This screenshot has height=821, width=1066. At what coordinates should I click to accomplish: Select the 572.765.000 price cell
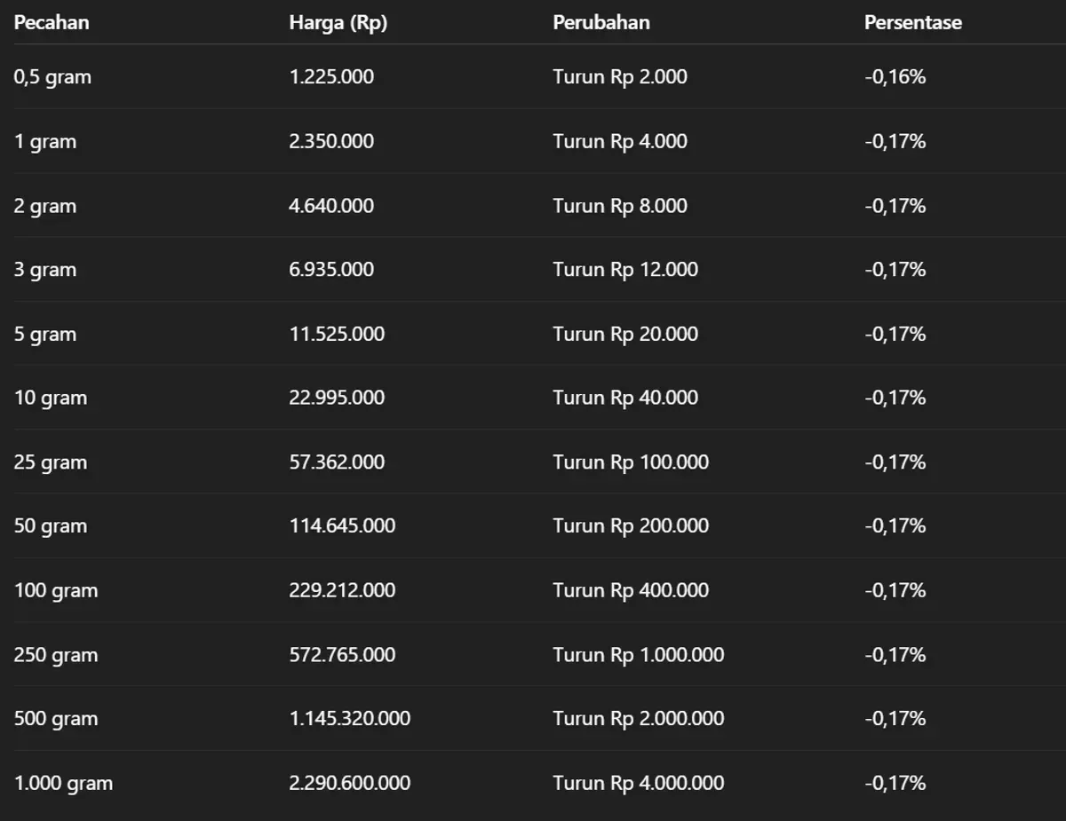coord(342,655)
